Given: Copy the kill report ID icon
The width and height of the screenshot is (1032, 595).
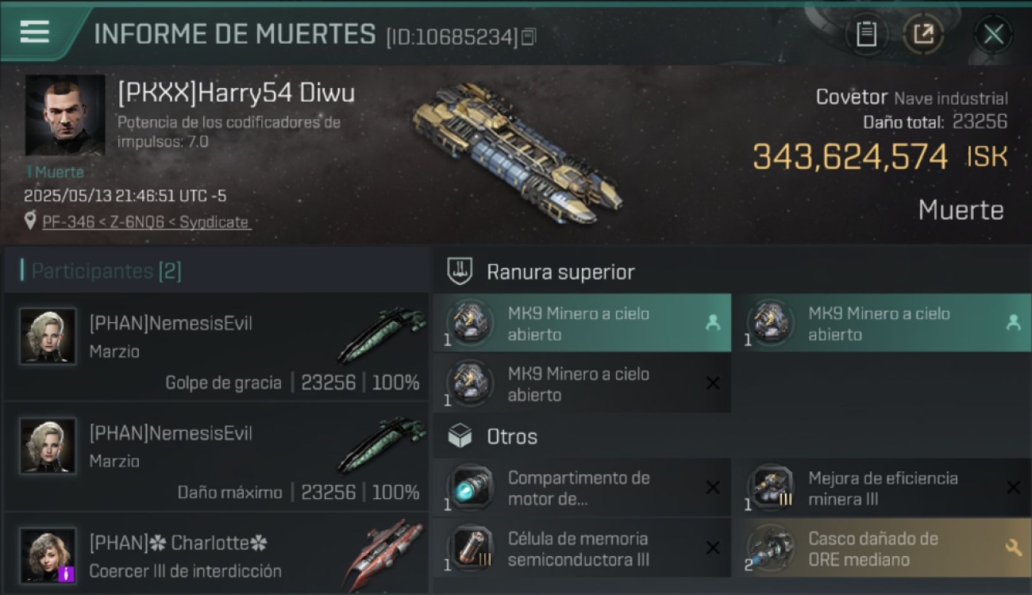Looking at the screenshot, I should [528, 36].
